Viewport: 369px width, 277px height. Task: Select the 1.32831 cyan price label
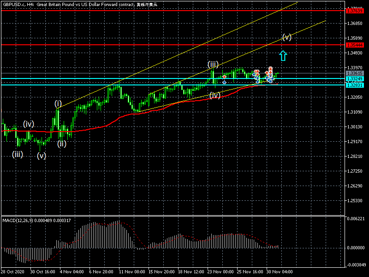point(355,85)
